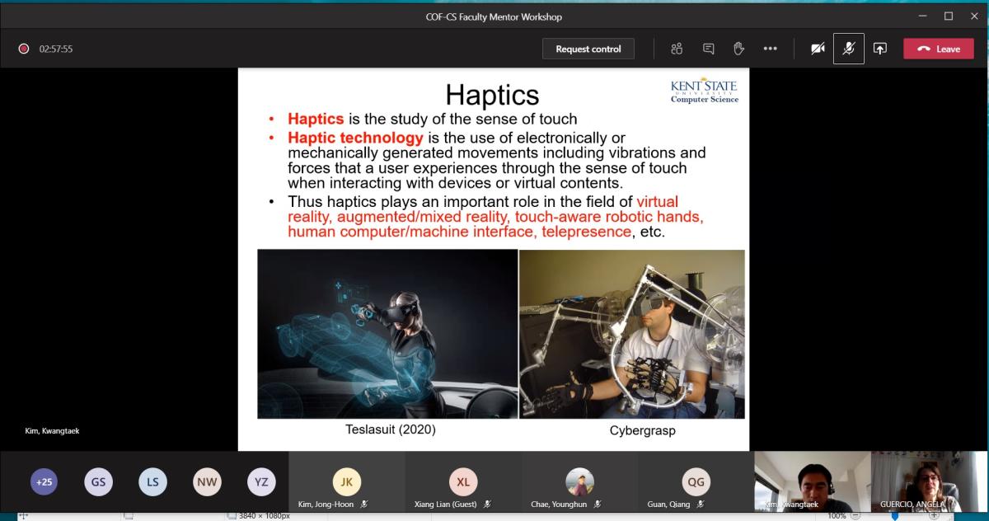Open the More actions ellipsis menu

tap(770, 49)
